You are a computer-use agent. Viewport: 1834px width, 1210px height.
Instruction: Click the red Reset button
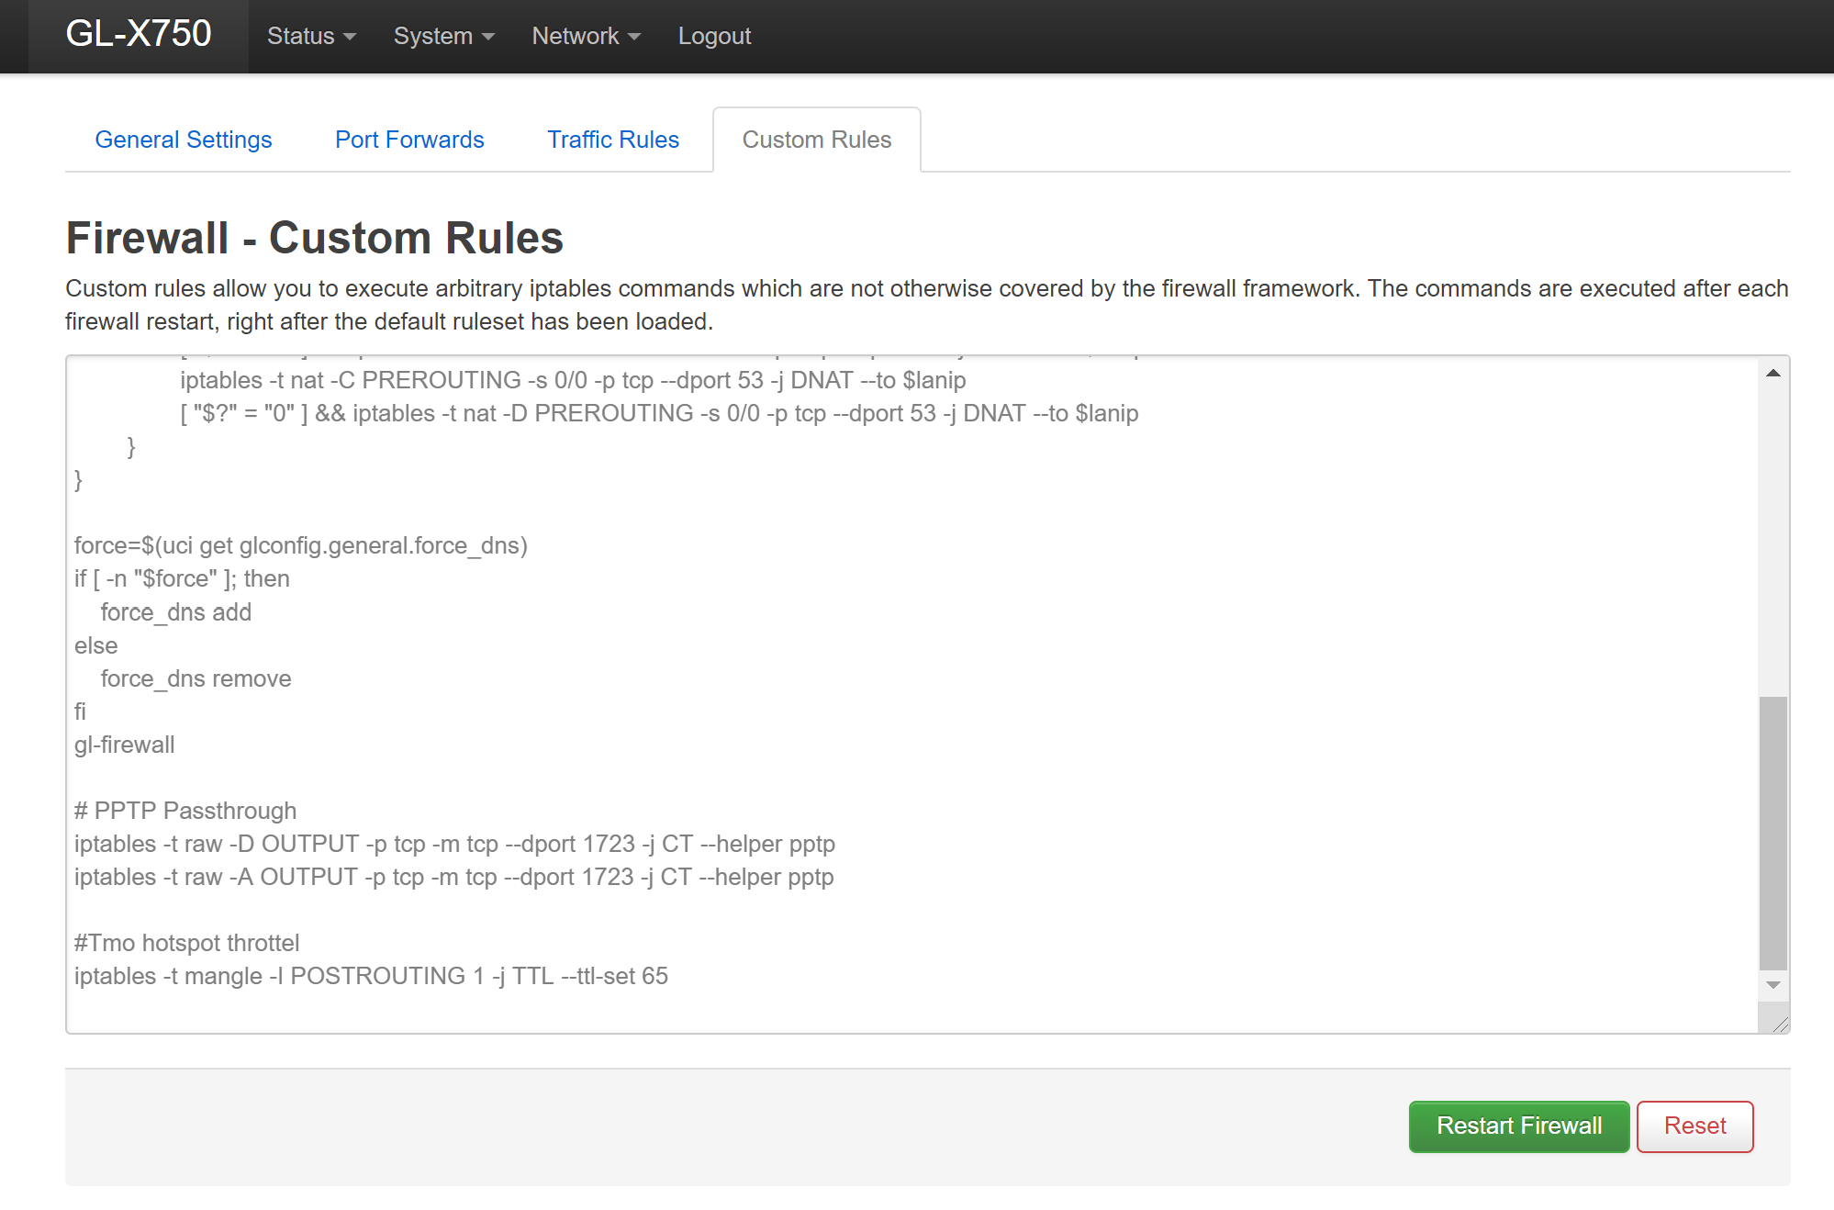pyautogui.click(x=1694, y=1126)
